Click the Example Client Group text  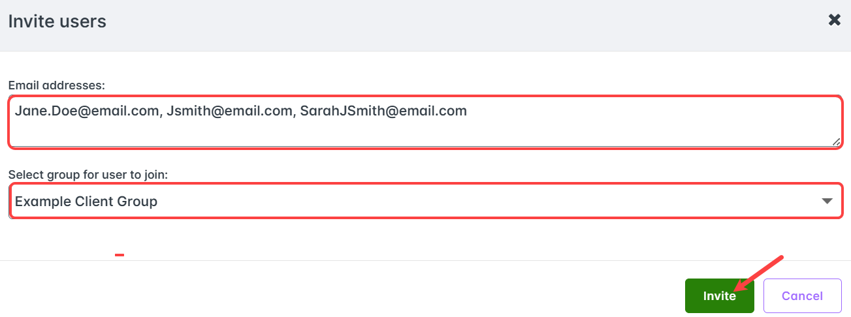click(x=86, y=202)
